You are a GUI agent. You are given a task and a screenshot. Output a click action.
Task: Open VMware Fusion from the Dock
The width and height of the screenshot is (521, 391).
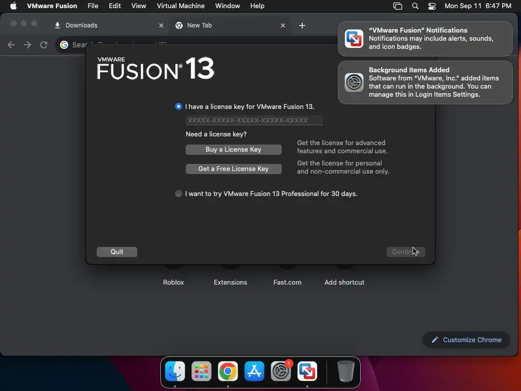[307, 371]
